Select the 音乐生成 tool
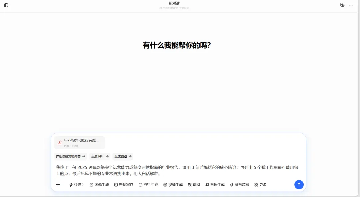 [215, 185]
